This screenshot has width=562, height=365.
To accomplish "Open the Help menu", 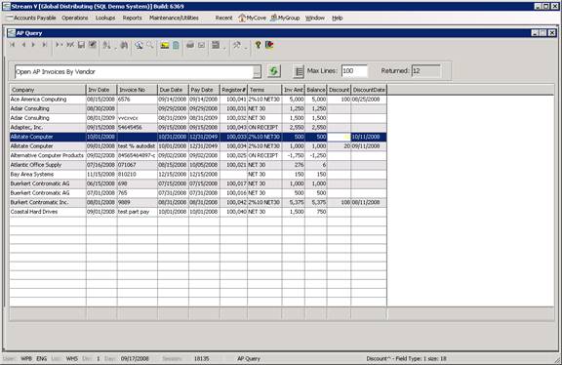I will 338,18.
